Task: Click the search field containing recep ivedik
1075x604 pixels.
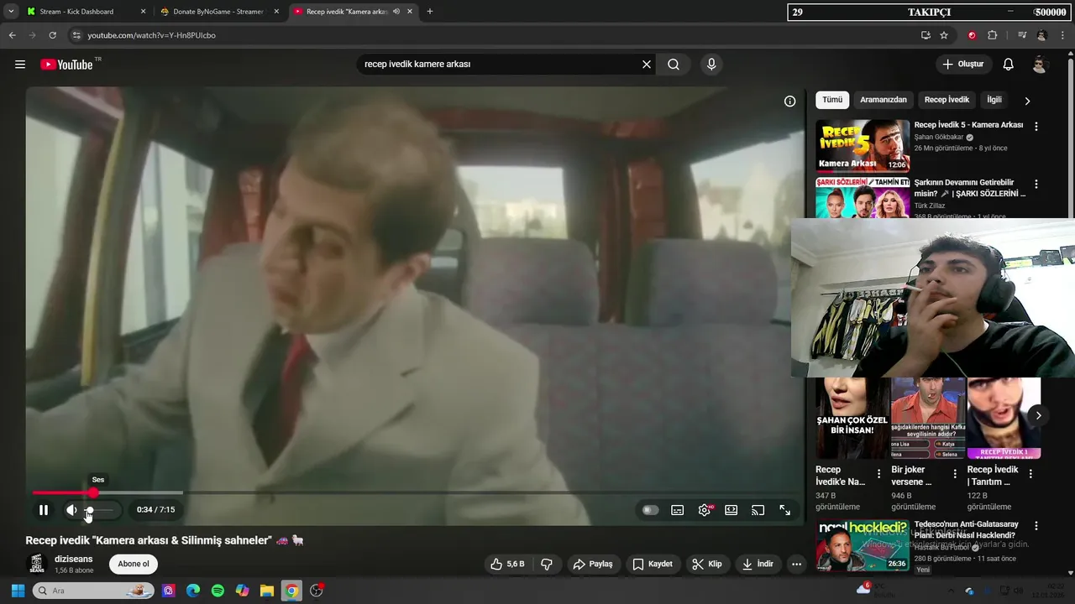Action: pos(500,65)
